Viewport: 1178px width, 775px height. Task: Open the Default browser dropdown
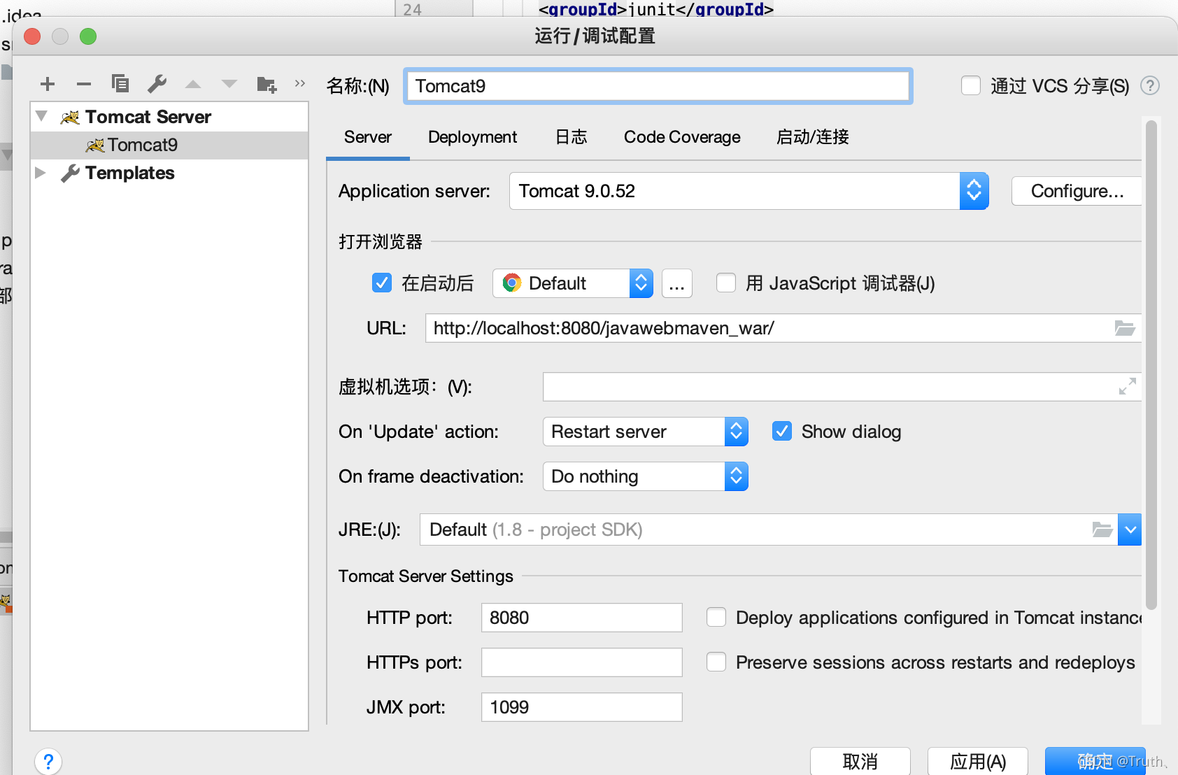coord(573,283)
